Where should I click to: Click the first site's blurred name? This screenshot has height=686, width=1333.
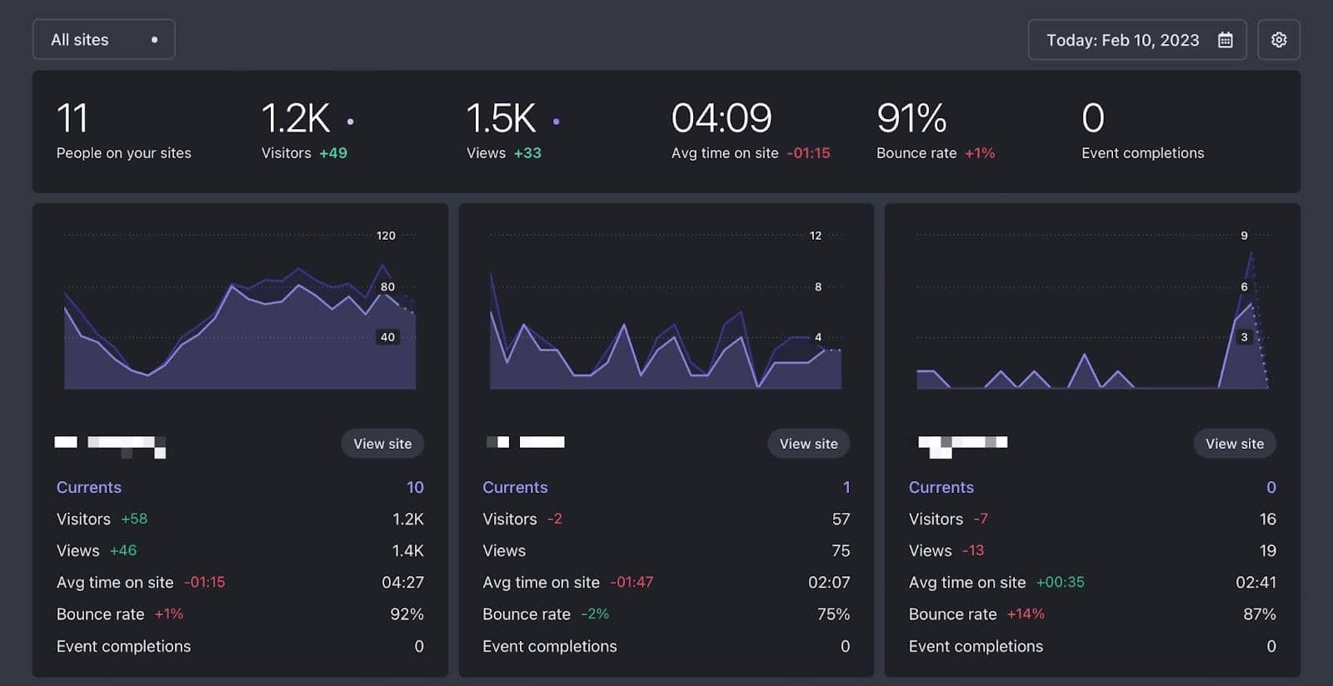pos(110,445)
